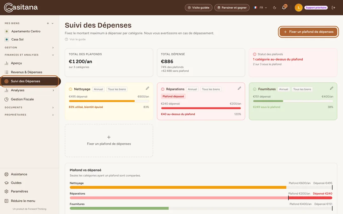343x214 pixels.
Task: Expand the Documents section
Action: click(29, 107)
